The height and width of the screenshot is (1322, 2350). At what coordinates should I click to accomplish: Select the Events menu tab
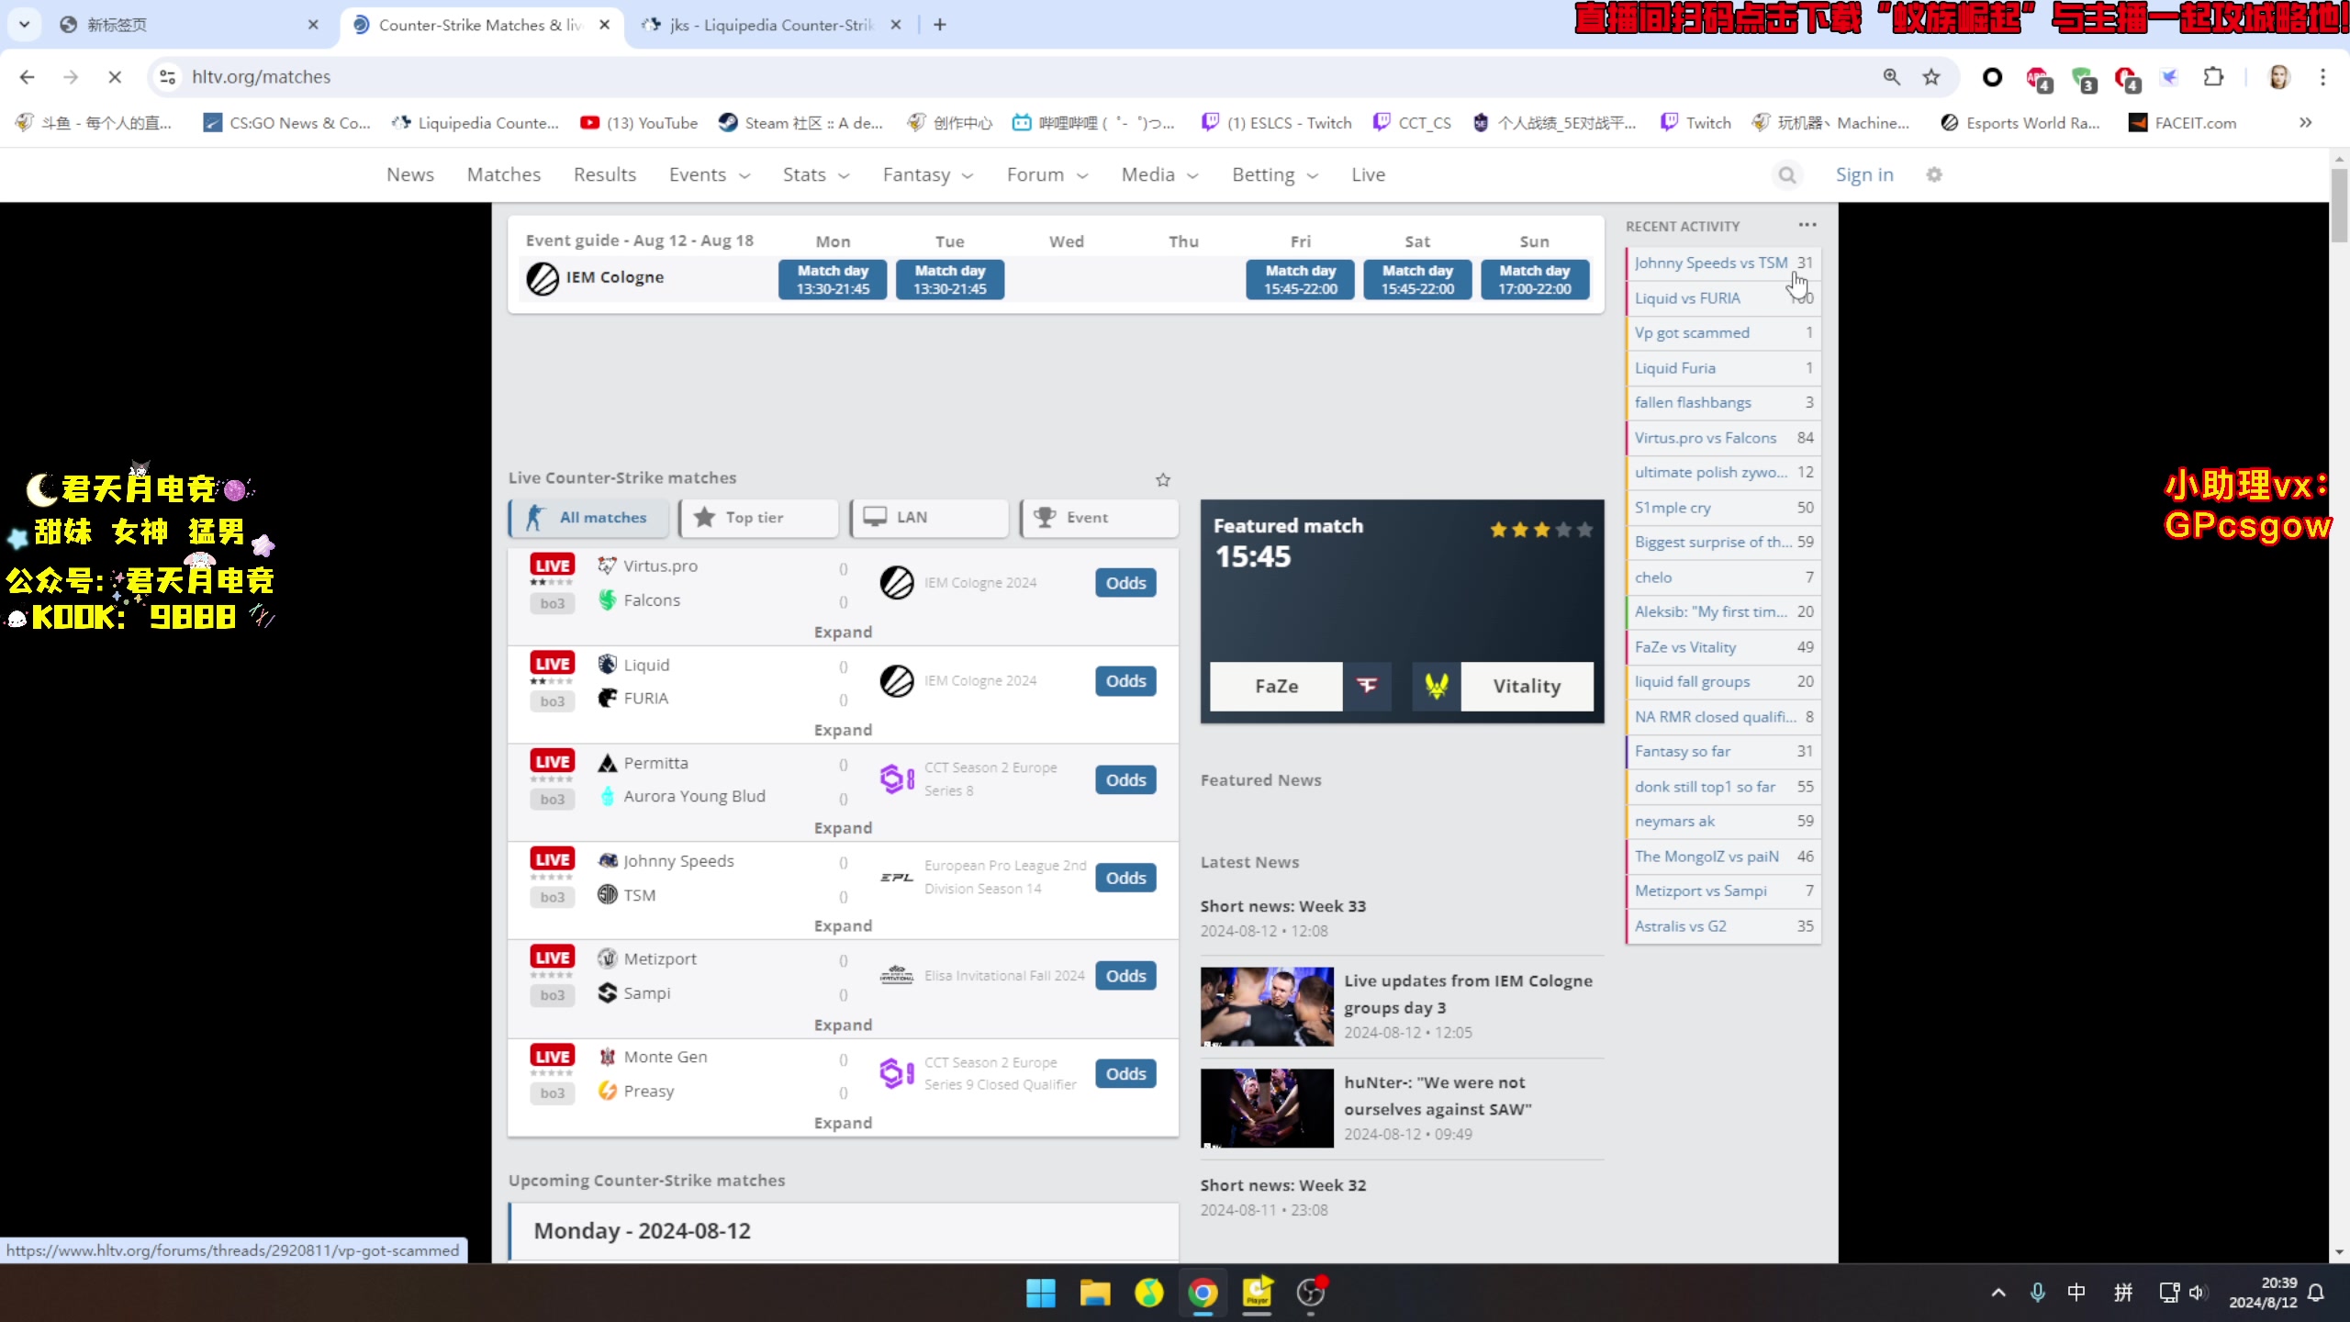(698, 174)
